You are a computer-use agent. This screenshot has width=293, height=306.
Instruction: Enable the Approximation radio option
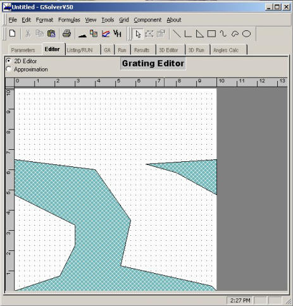pyautogui.click(x=9, y=69)
